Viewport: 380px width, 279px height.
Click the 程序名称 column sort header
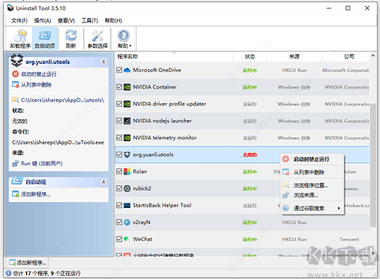(174, 56)
